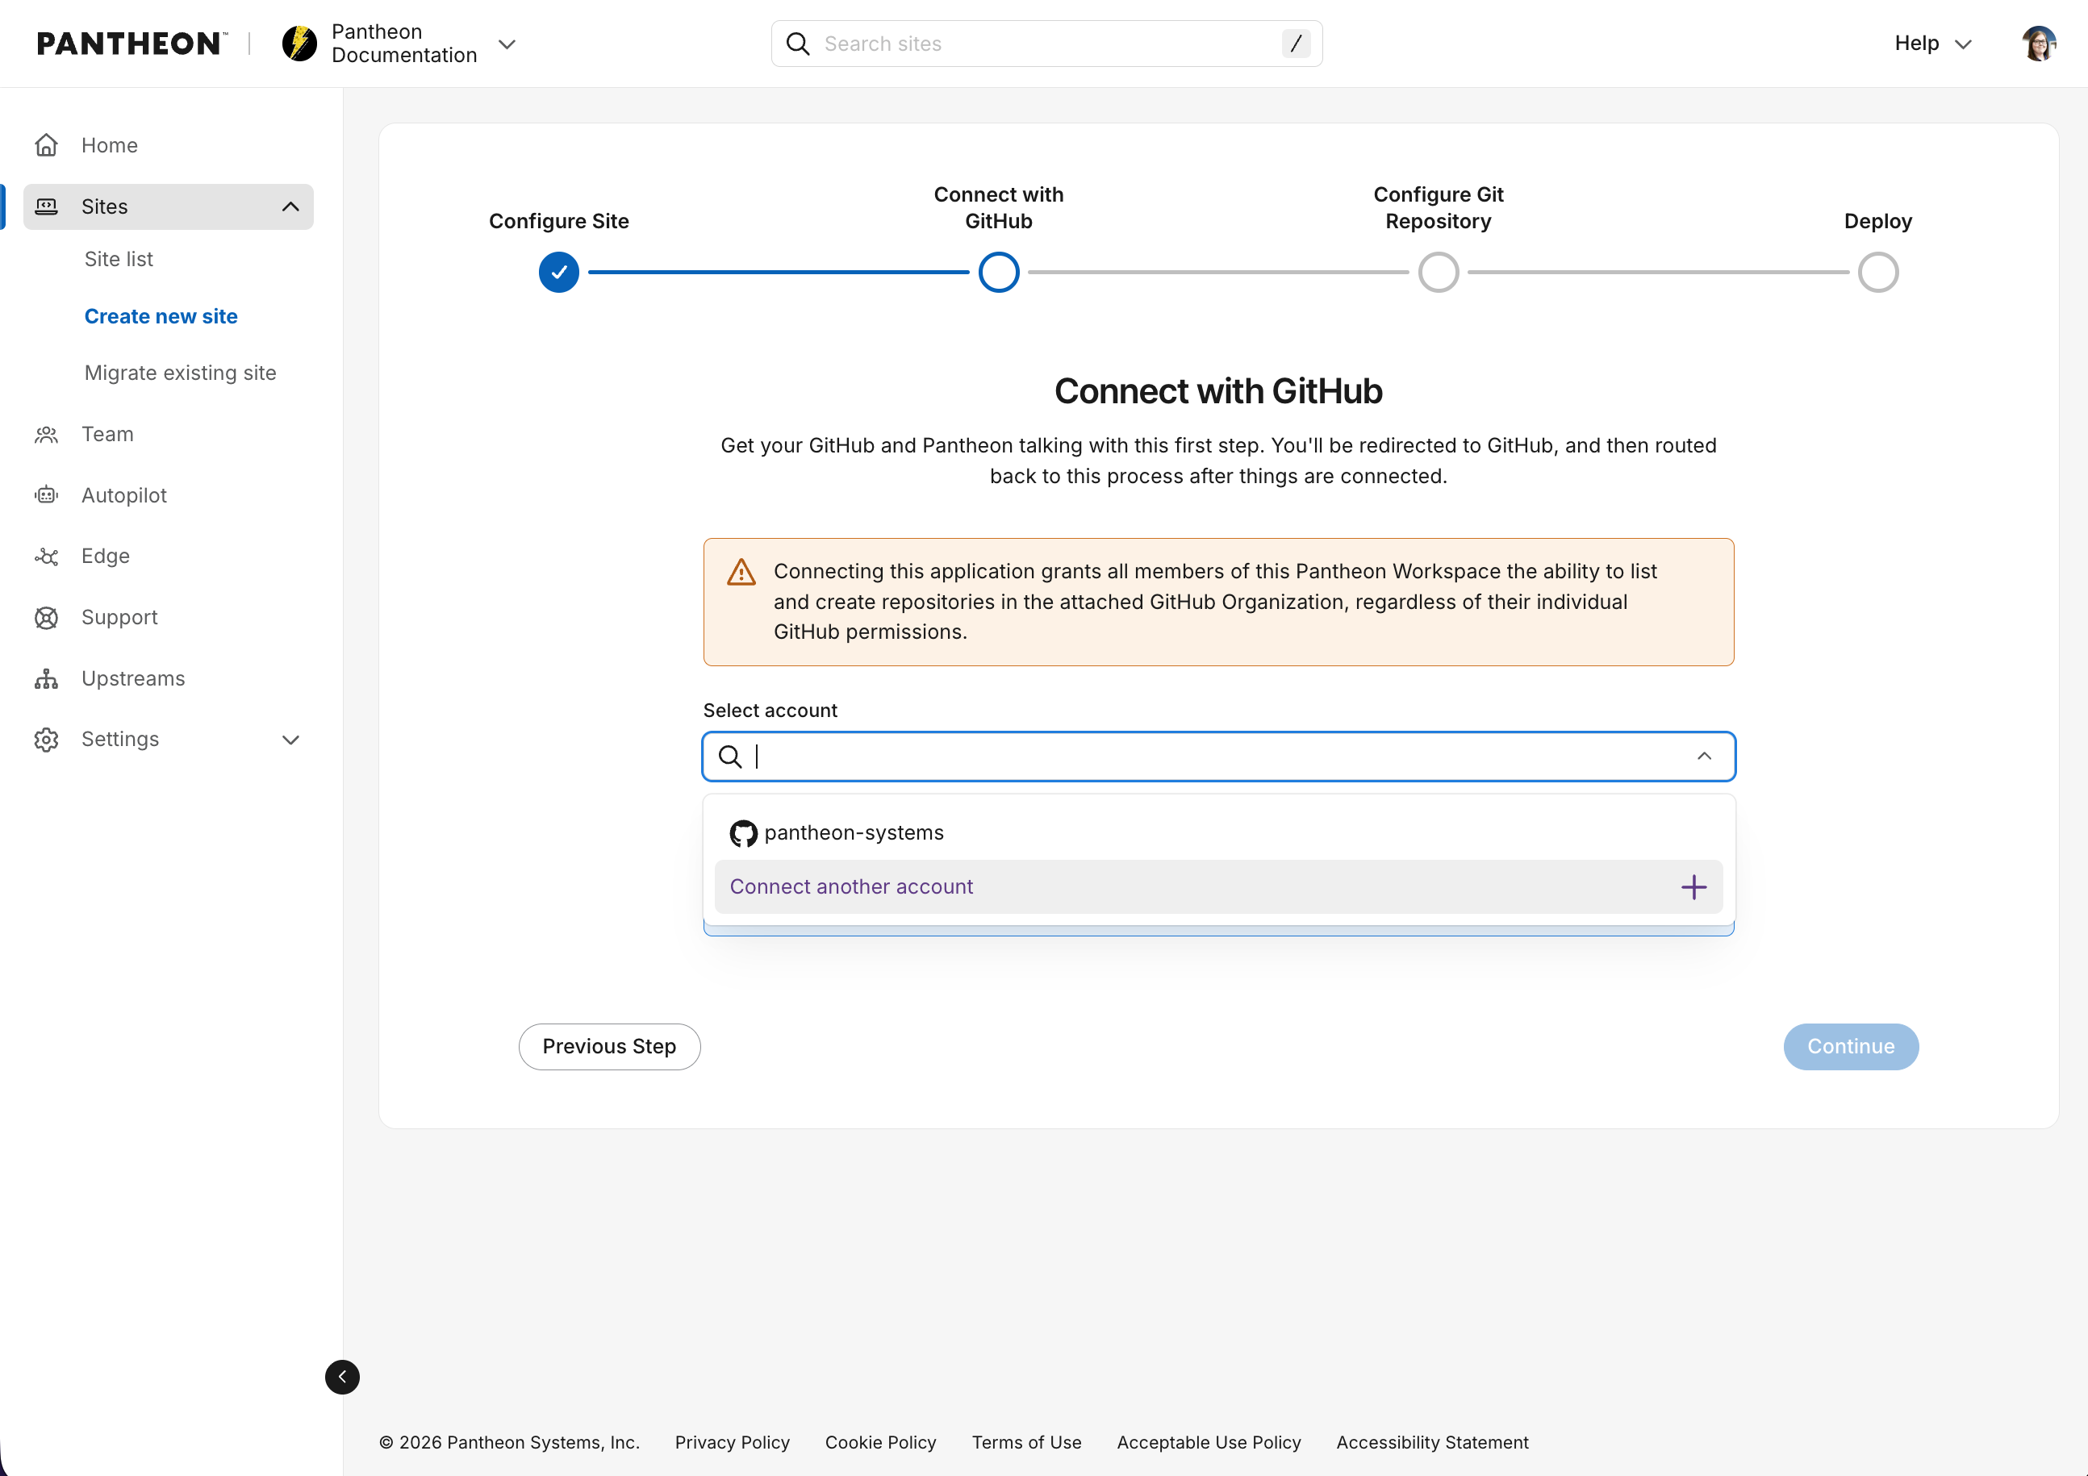Viewport: 2088px width, 1476px height.
Task: Choose Connect another account
Action: click(x=1218, y=887)
